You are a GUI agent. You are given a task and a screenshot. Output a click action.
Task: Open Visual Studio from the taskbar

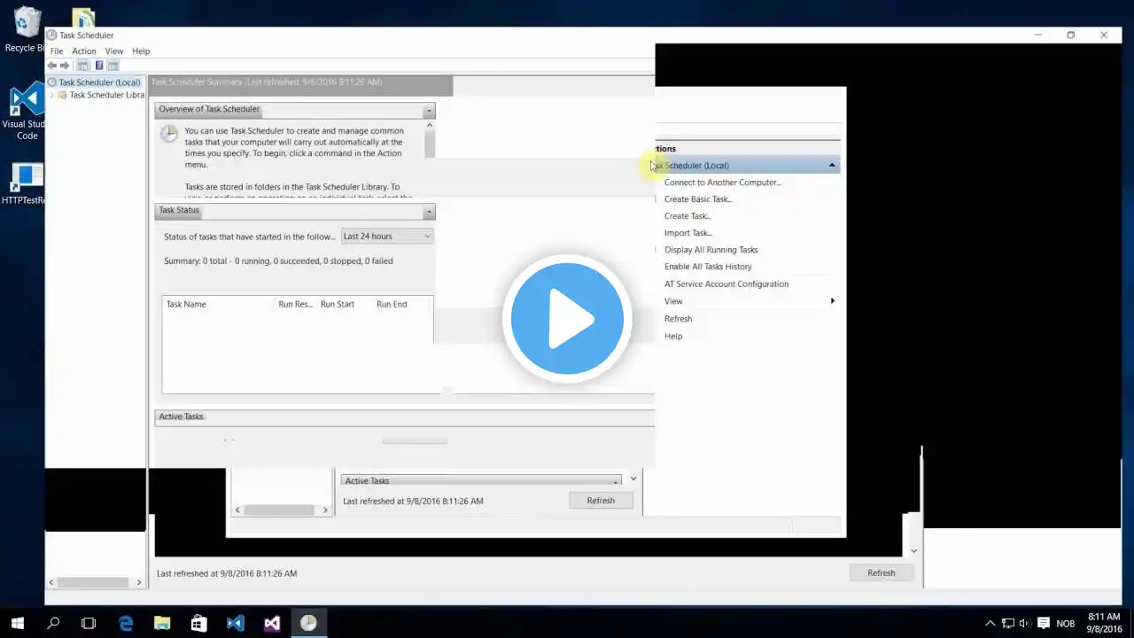point(272,623)
